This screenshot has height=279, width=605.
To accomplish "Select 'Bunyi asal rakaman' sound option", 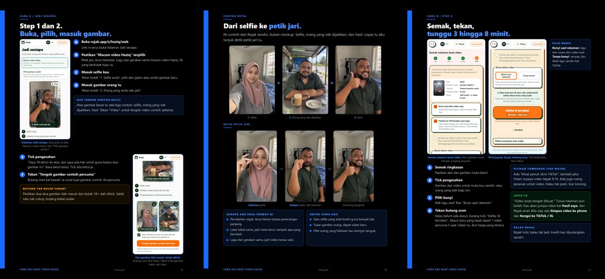I will (506, 76).
